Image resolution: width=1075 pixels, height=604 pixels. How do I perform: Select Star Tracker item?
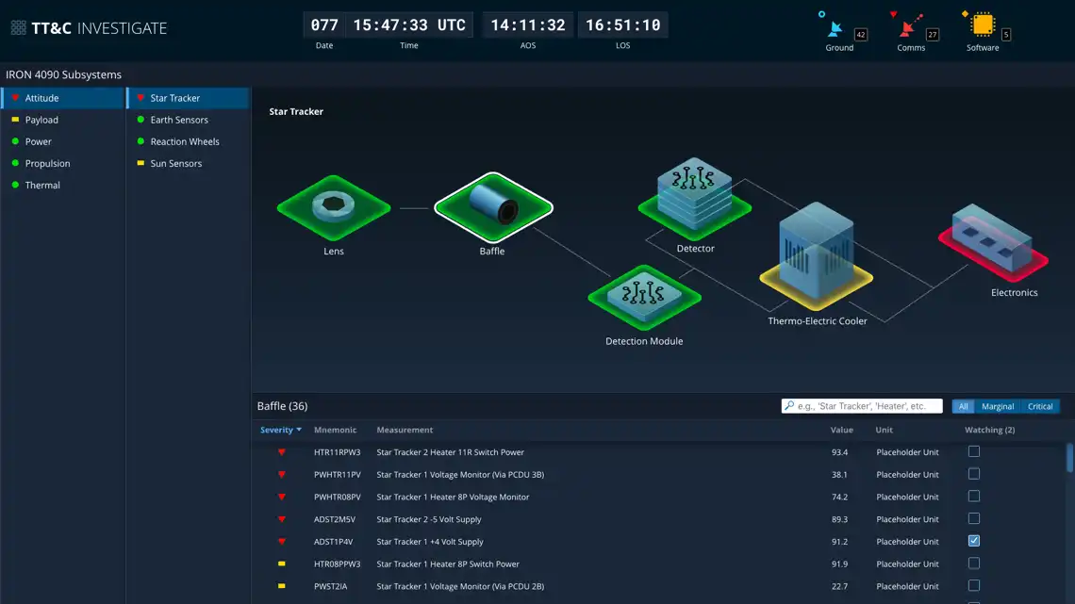tap(189, 98)
